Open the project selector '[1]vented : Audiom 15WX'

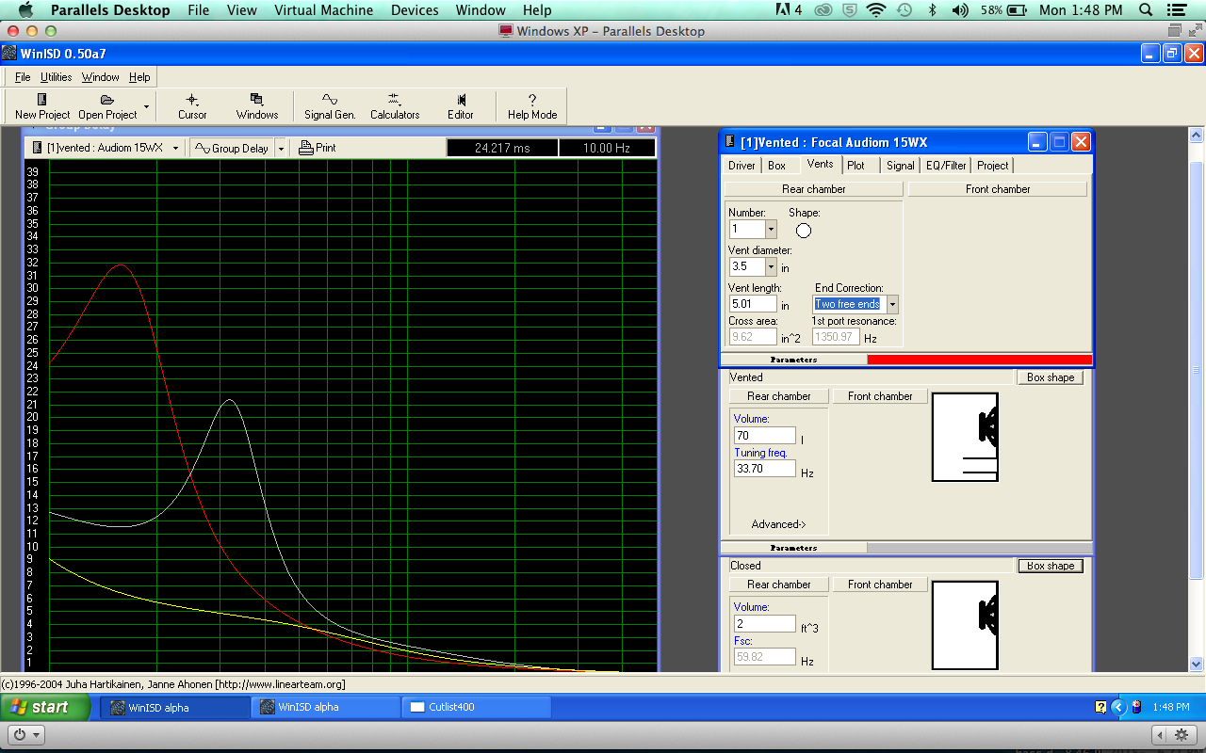[106, 148]
